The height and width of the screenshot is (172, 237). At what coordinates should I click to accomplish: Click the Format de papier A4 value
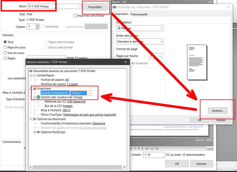[67, 80]
